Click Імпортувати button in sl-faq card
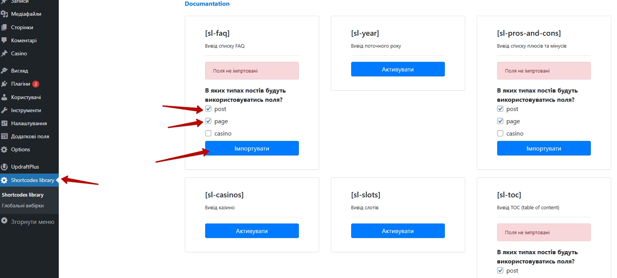 pyautogui.click(x=252, y=148)
